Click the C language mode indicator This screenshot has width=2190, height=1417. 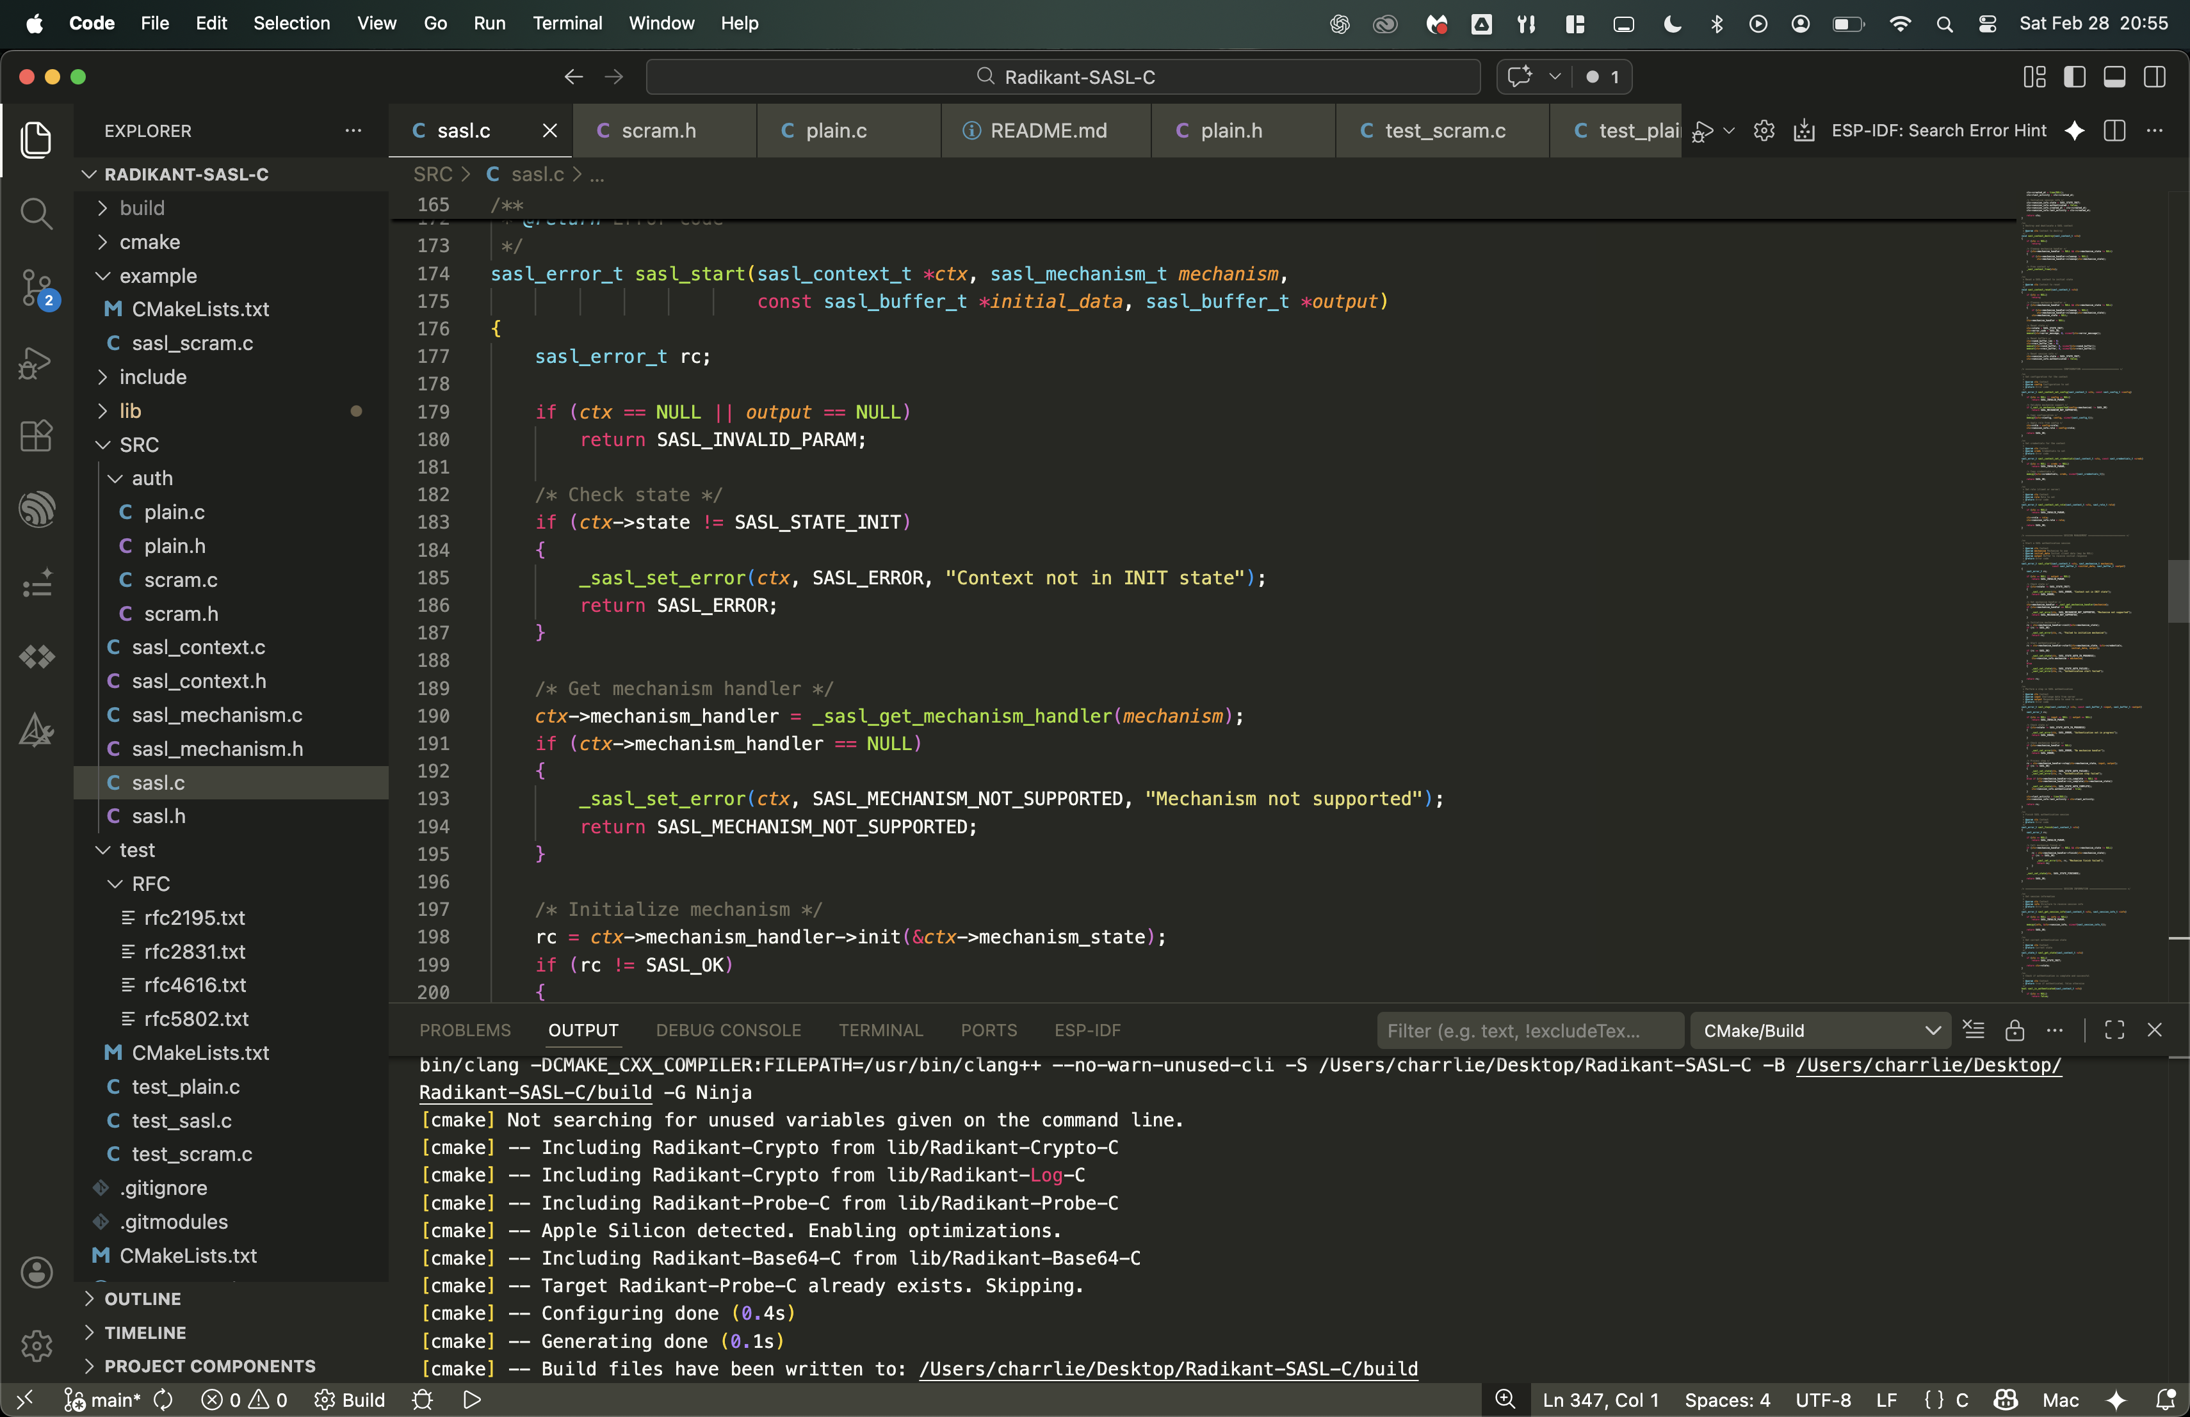(1961, 1400)
